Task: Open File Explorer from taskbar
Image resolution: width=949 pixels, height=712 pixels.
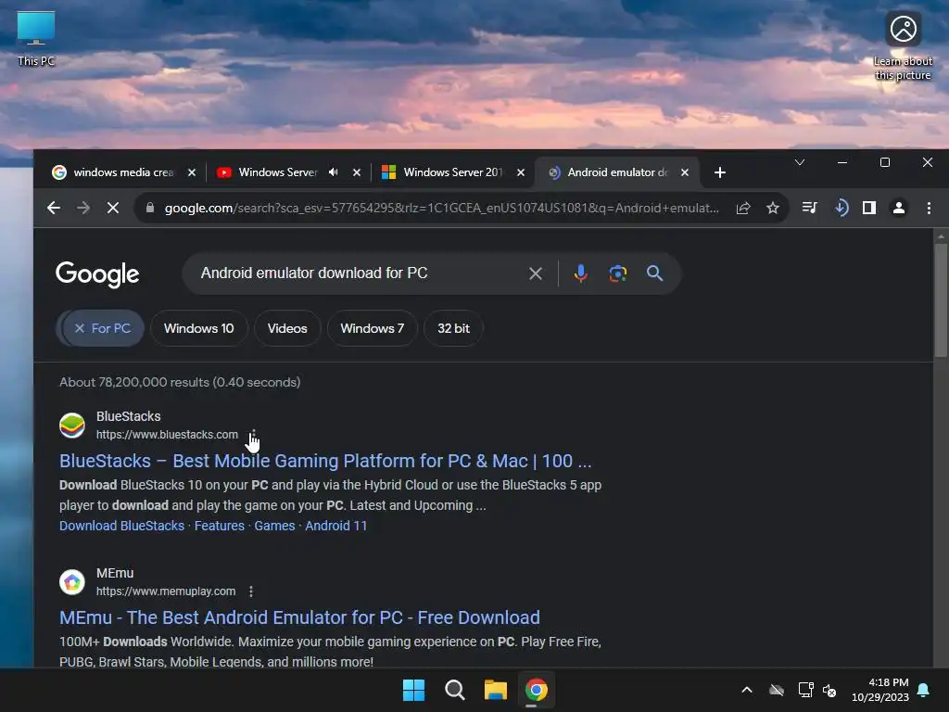Action: pos(495,690)
